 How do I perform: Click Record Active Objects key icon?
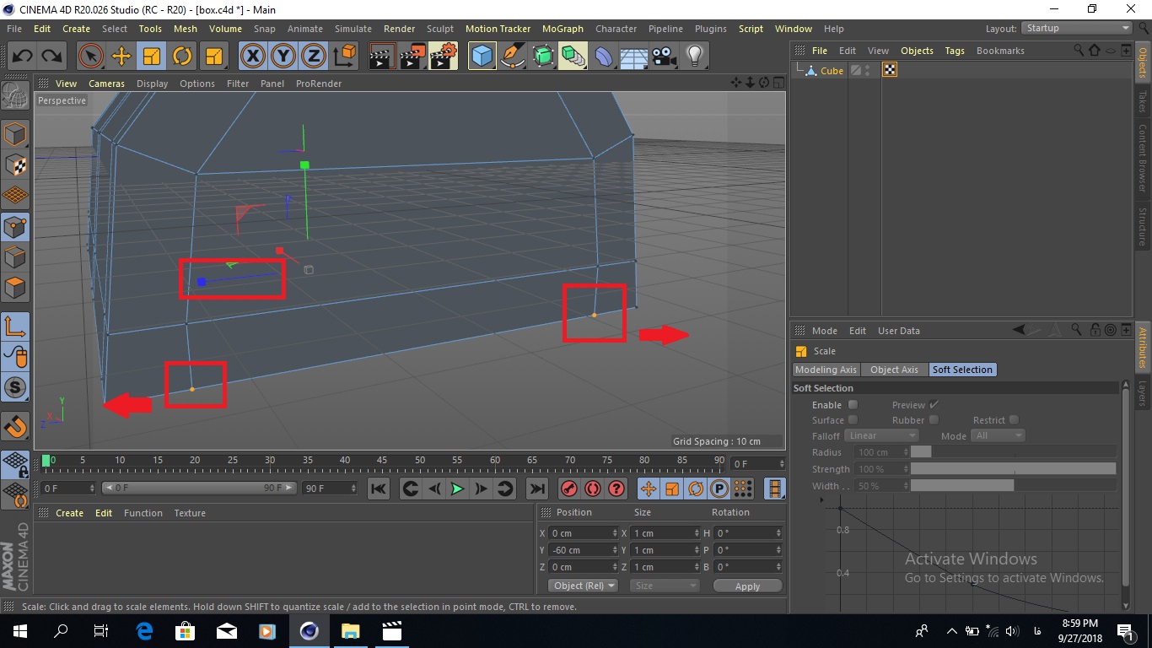point(569,489)
